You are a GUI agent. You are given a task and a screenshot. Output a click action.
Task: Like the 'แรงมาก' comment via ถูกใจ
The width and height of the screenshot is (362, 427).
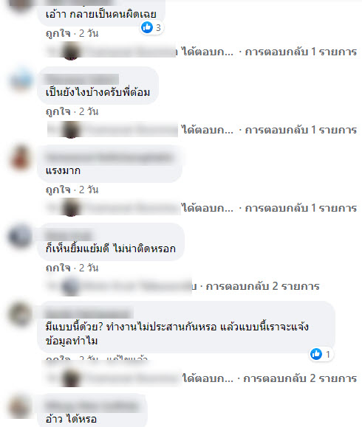(x=58, y=190)
